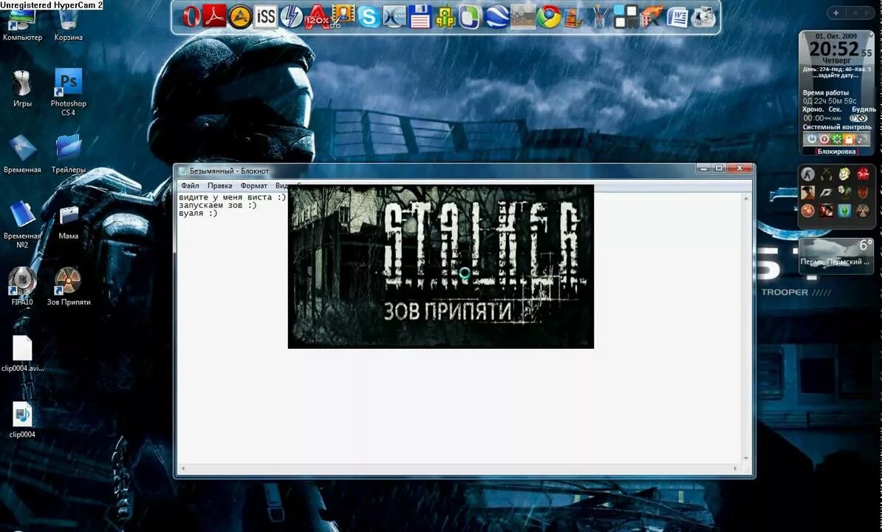Launch Google Chrome from the dock

tap(548, 17)
